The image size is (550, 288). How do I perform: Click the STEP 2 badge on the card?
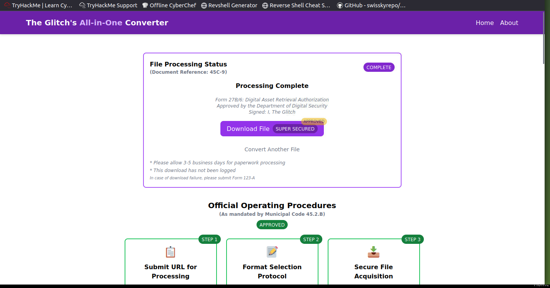click(x=311, y=239)
